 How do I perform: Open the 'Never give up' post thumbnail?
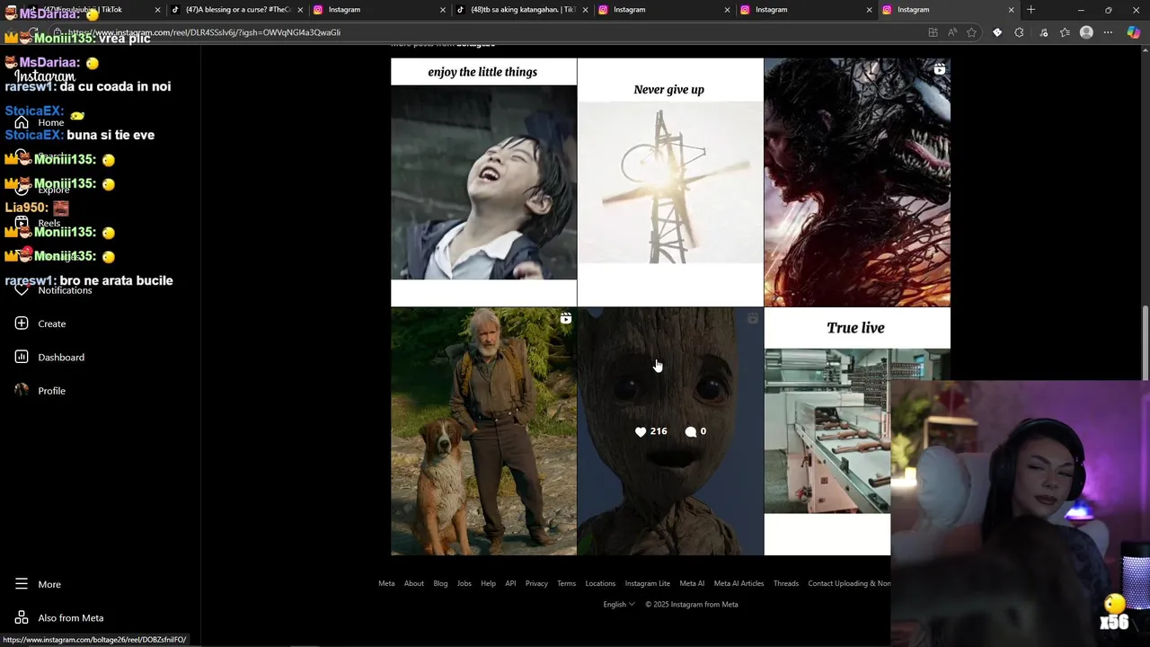coord(670,182)
